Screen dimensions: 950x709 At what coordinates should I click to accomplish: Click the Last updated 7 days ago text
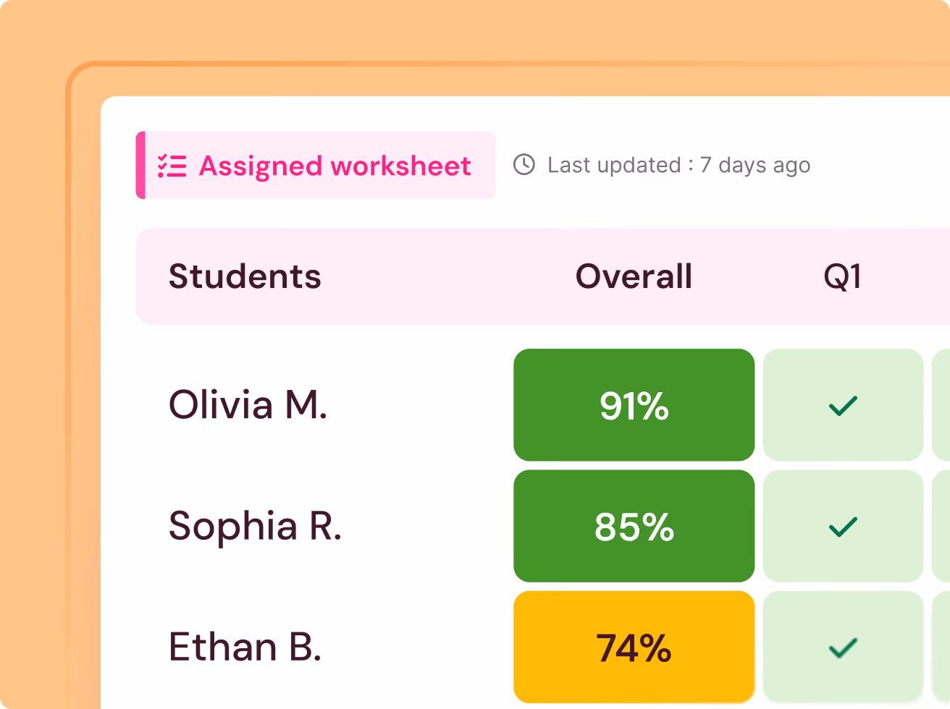pos(678,166)
